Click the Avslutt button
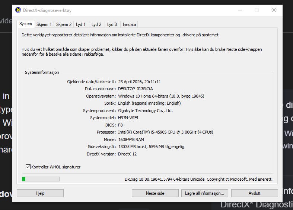293x210 pixels. pos(255,193)
